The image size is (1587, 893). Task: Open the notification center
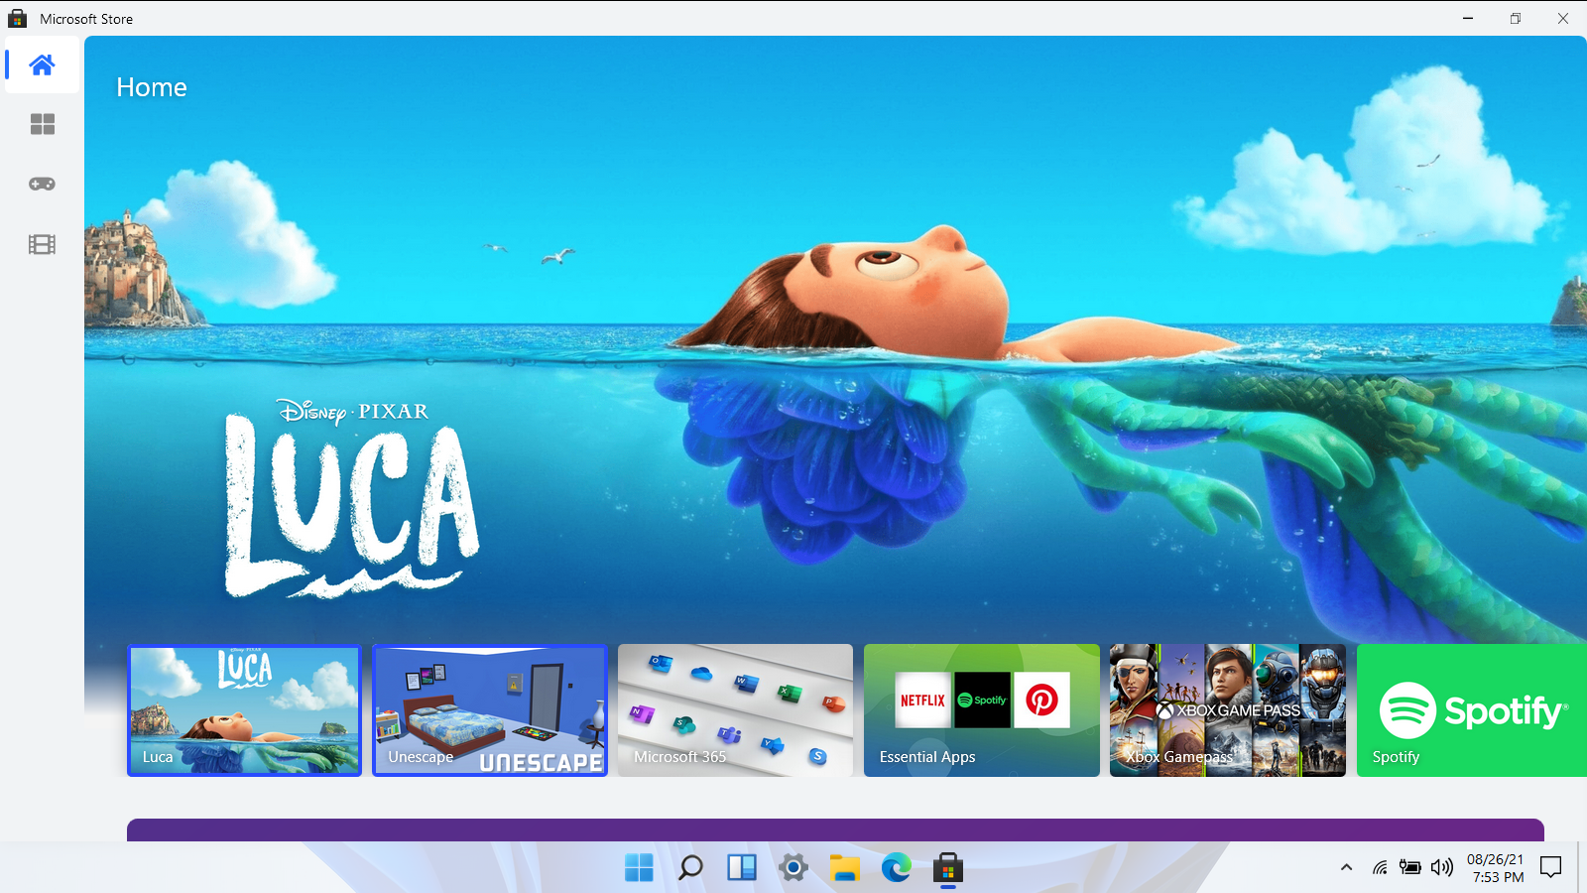1551,867
